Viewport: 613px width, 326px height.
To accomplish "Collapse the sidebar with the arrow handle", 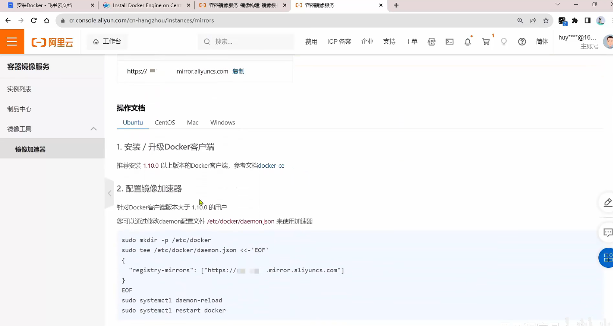I will point(109,193).
